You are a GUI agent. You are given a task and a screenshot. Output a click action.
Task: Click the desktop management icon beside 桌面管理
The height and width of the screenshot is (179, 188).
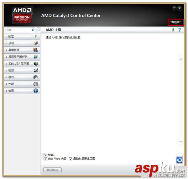[36, 50]
